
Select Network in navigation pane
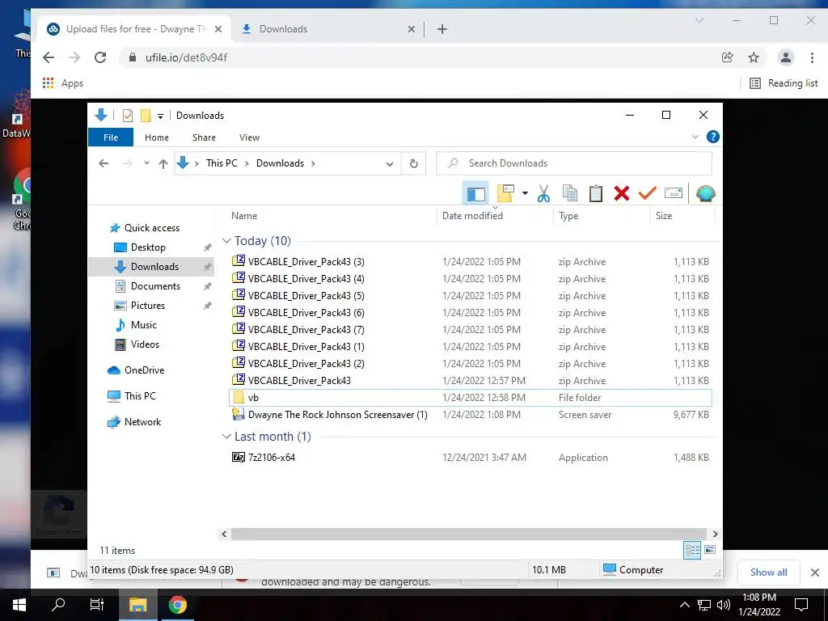[142, 422]
